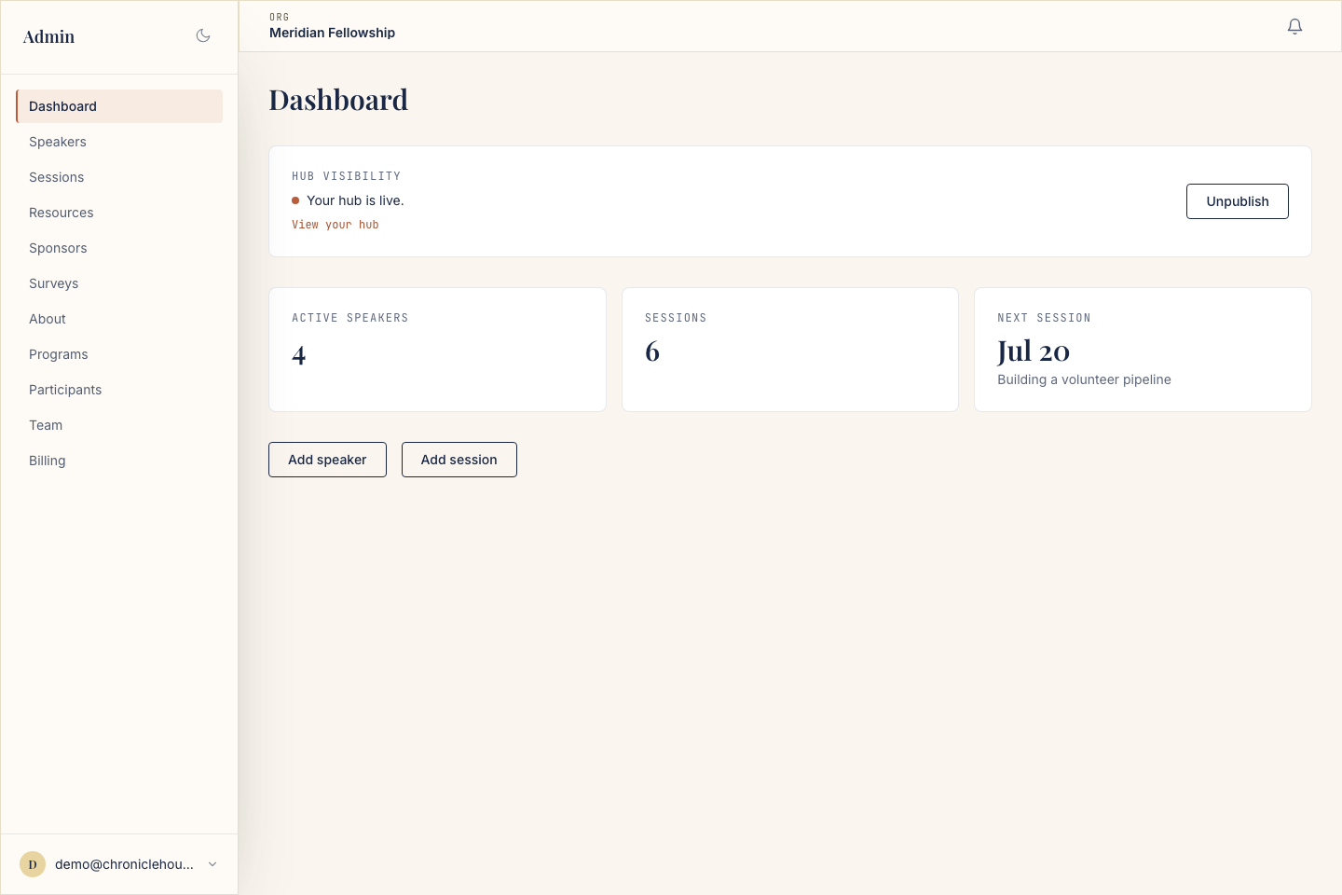
Task: Click the Add speaker button
Action: coord(327,460)
